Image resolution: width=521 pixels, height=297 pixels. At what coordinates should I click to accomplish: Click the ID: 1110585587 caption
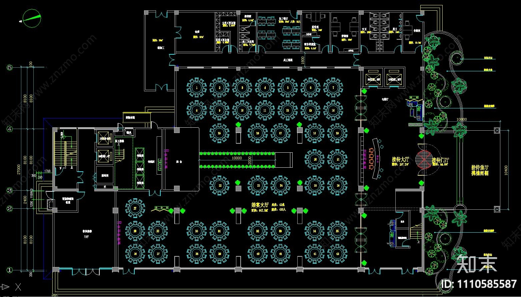tap(479, 284)
